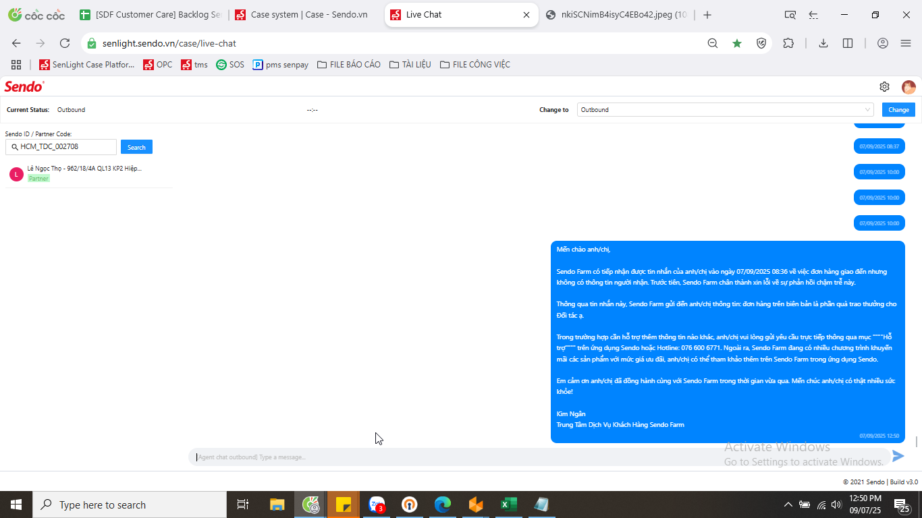Click the Cốc Cốc browser logo
Screen dimensions: 922x518
click(x=36, y=15)
